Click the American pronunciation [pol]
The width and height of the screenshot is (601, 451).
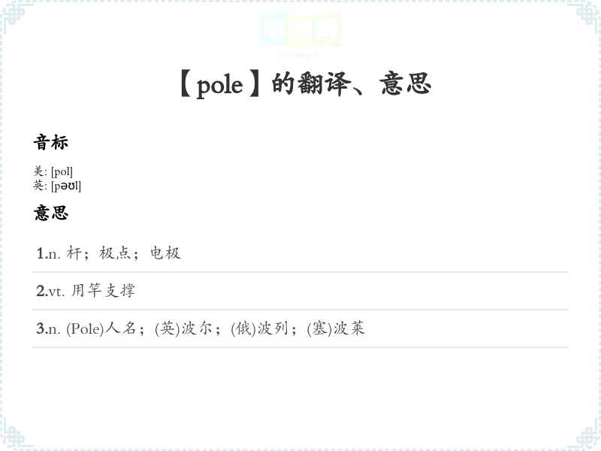click(62, 171)
